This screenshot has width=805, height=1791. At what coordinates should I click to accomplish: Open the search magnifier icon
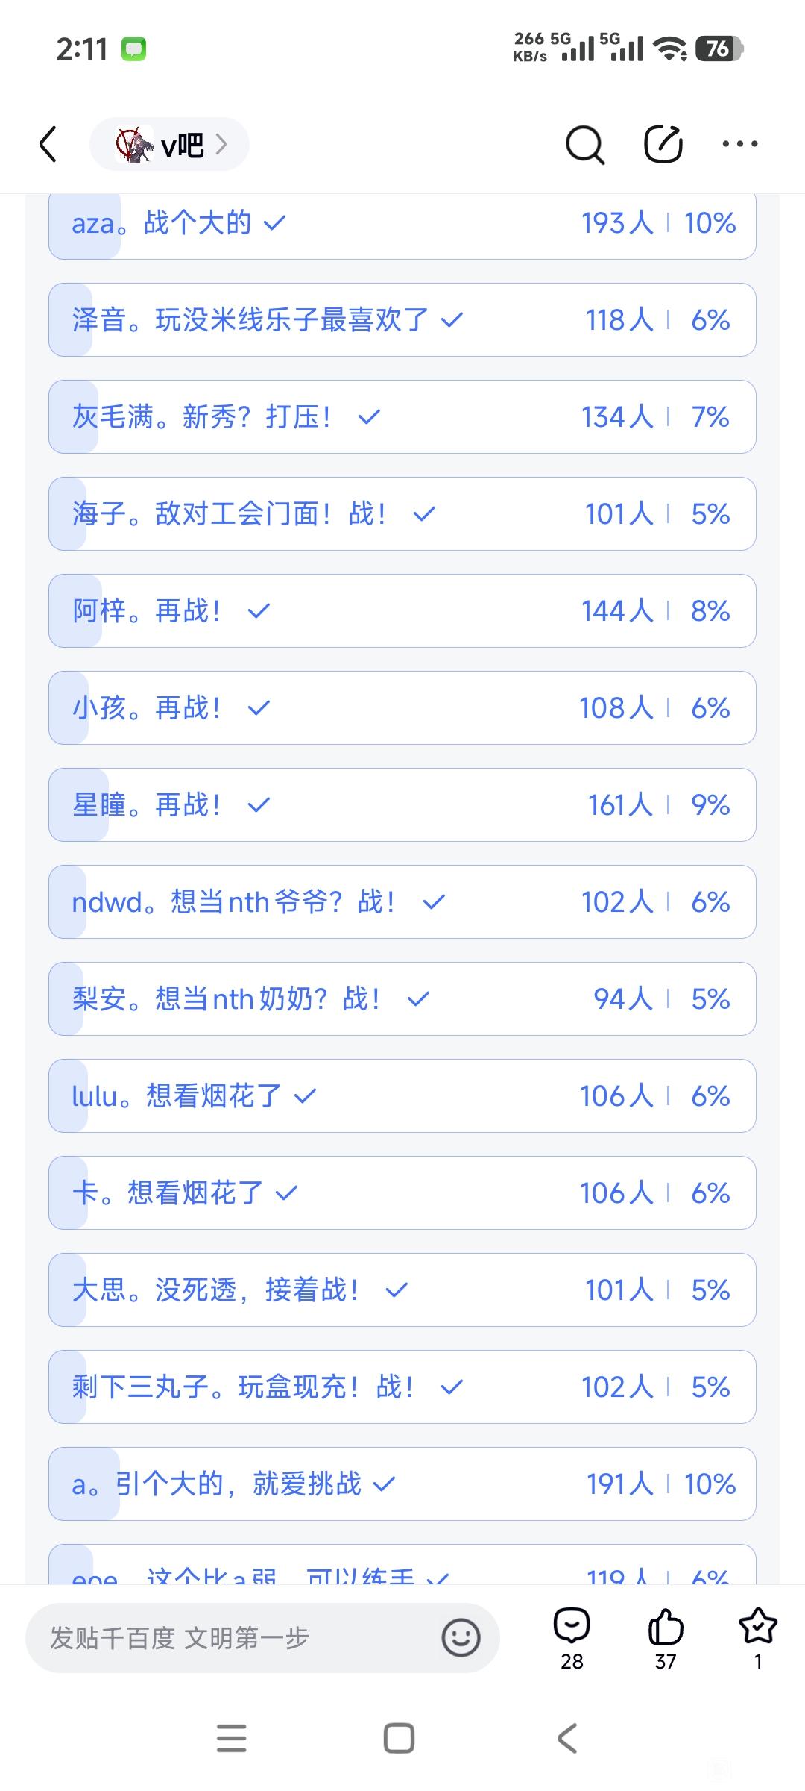tap(585, 144)
